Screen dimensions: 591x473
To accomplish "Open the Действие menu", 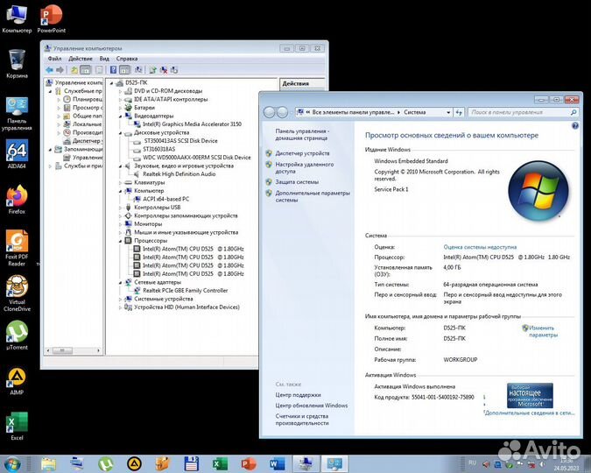I will pyautogui.click(x=81, y=59).
